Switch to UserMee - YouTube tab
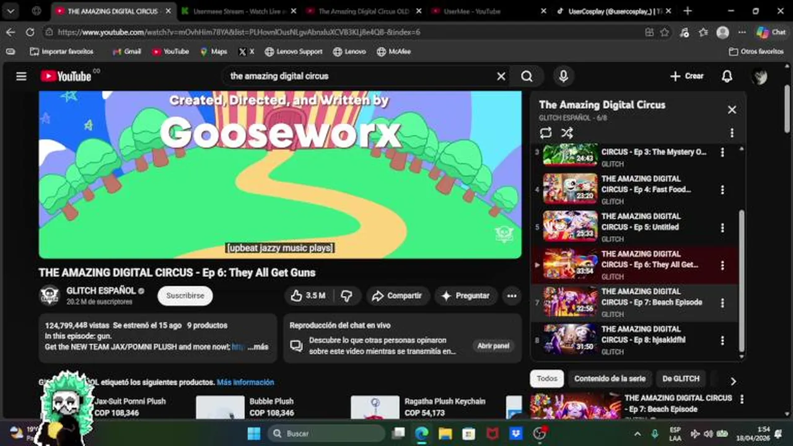This screenshot has width=793, height=446. [488, 11]
